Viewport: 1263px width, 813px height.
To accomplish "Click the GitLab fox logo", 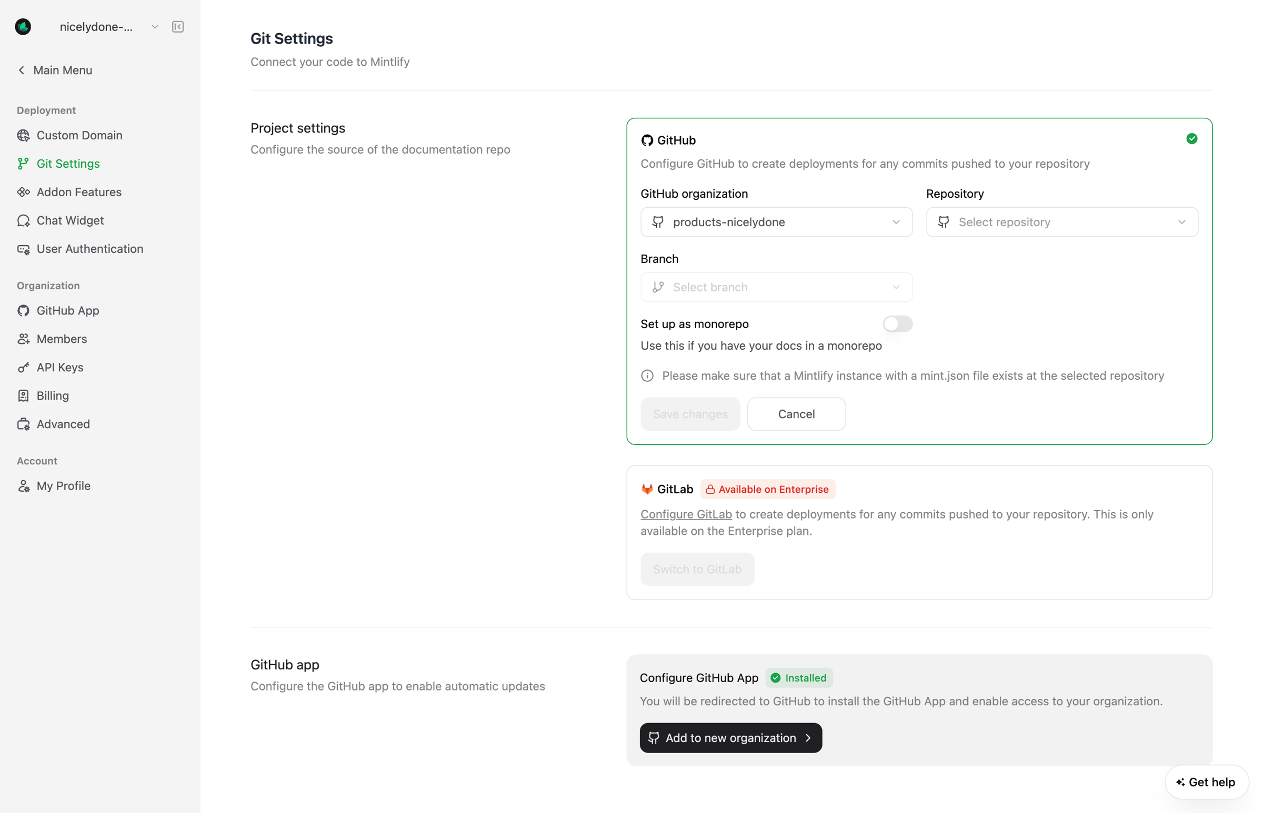I will pyautogui.click(x=647, y=490).
